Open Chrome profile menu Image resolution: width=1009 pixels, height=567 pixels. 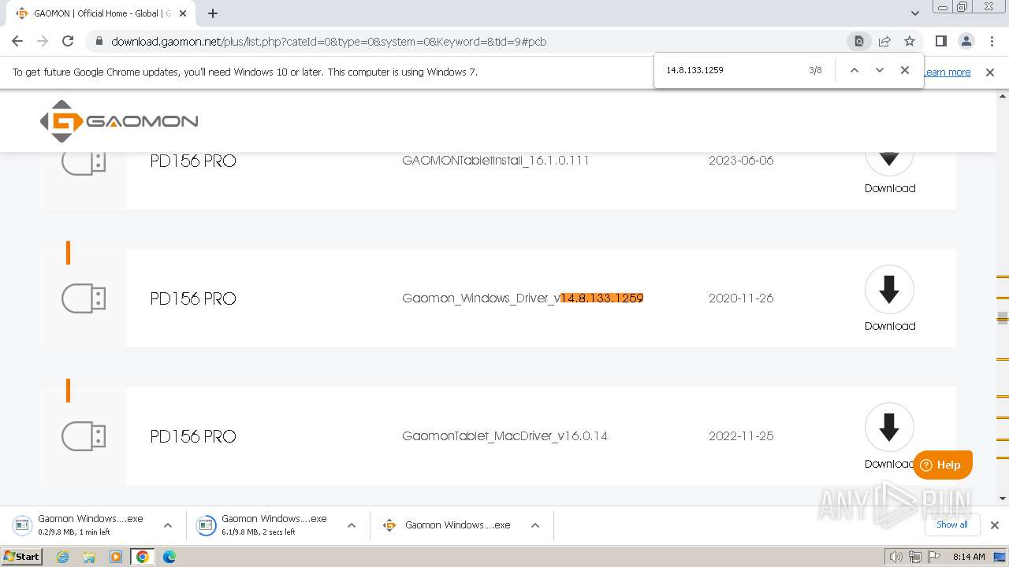pyautogui.click(x=966, y=41)
